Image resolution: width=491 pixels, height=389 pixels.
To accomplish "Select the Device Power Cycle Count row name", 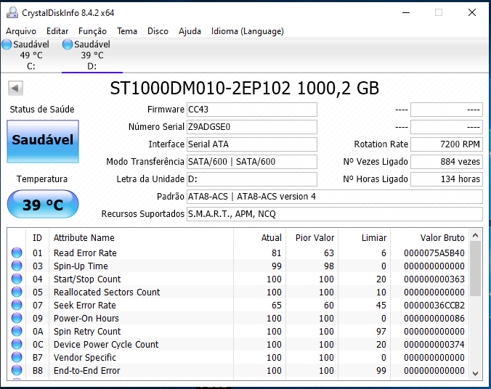I will pyautogui.click(x=106, y=344).
